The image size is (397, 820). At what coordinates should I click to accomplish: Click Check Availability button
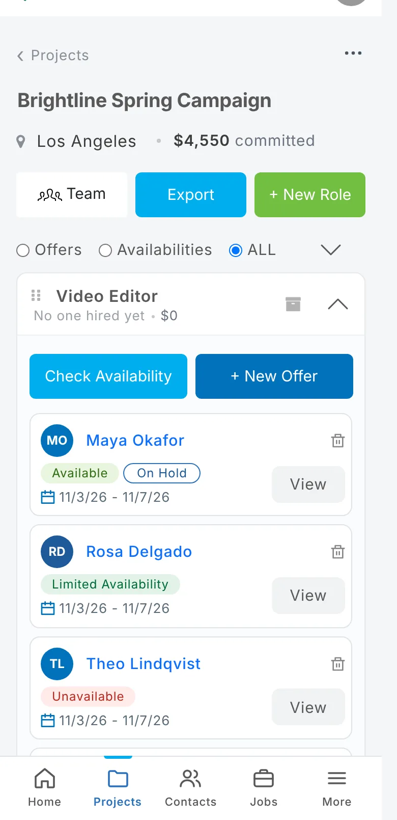(x=108, y=376)
